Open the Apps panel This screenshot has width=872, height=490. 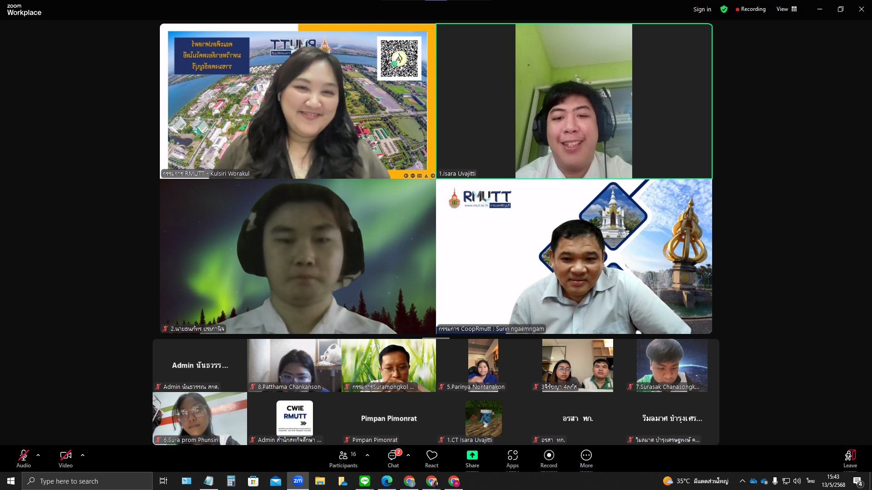pyautogui.click(x=512, y=459)
